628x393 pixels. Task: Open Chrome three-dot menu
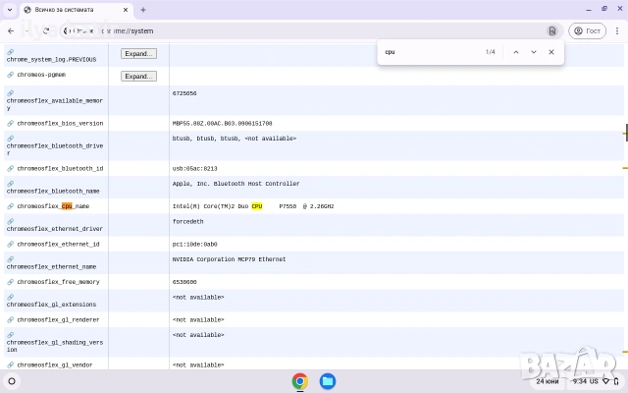coord(617,30)
